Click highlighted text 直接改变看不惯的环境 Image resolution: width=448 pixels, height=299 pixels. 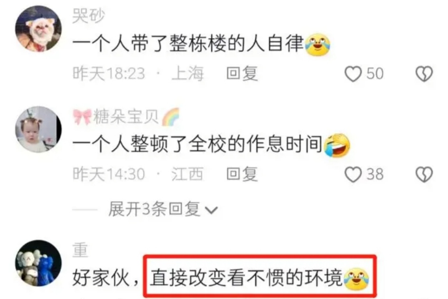246,278
